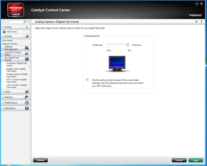Click the green pin icon beside Pinned
The height and width of the screenshot is (166, 207).
pyautogui.click(x=27, y=27)
